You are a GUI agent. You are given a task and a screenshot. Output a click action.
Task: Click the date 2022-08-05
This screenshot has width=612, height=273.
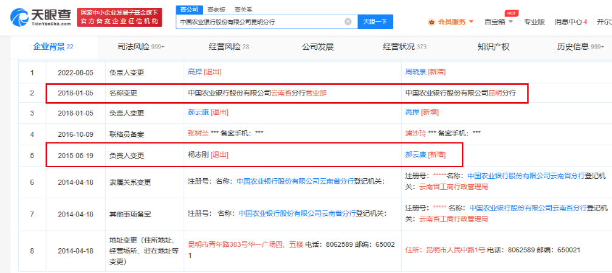pos(76,72)
